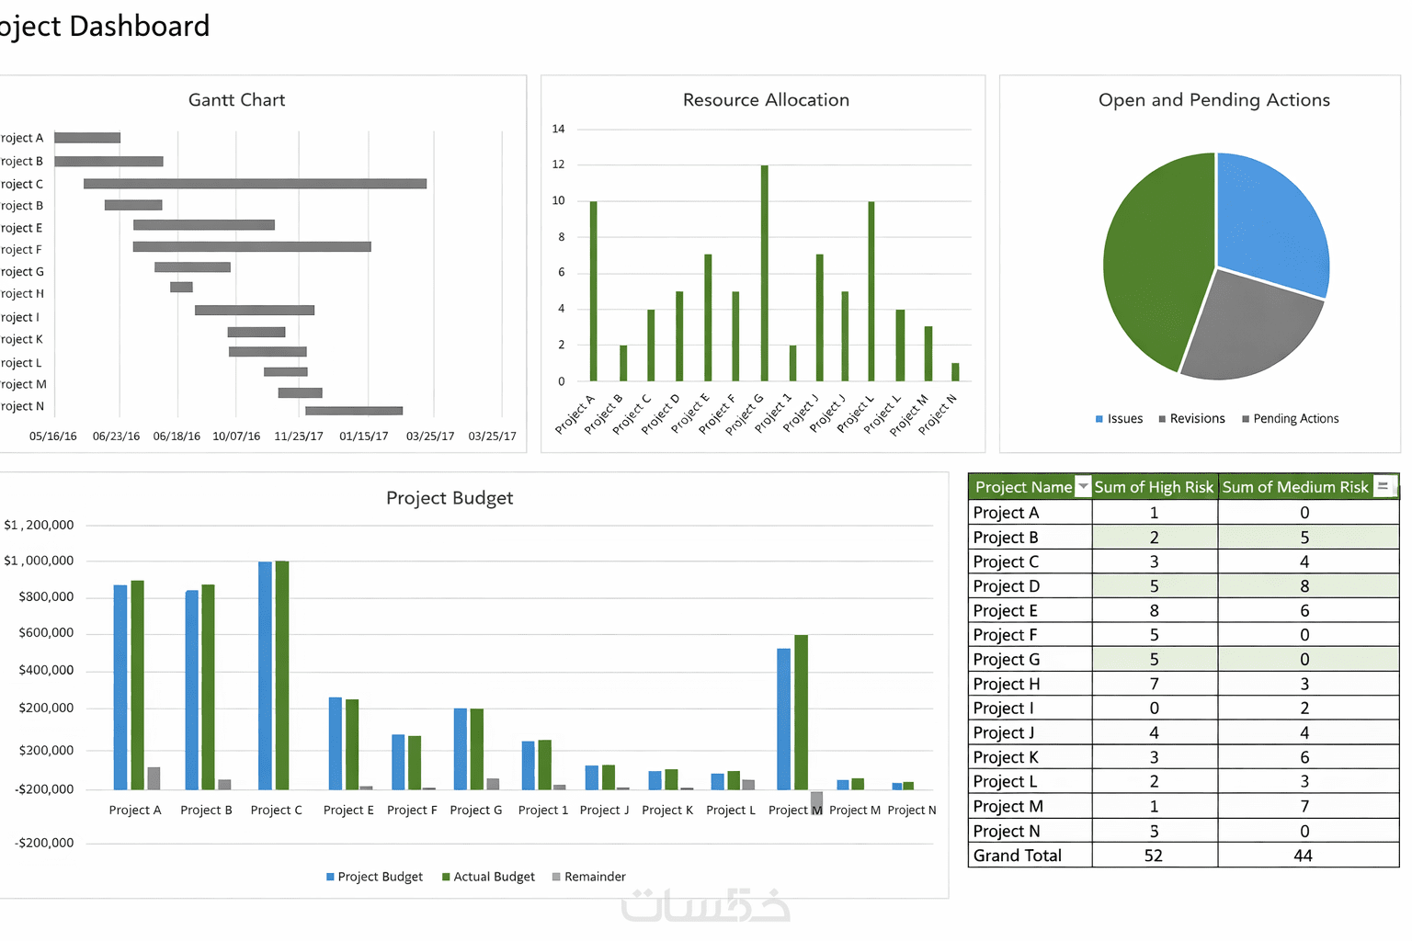Screen dimensions: 1412x941
Task: Click the Revisions legend marker
Action: pos(1162,419)
